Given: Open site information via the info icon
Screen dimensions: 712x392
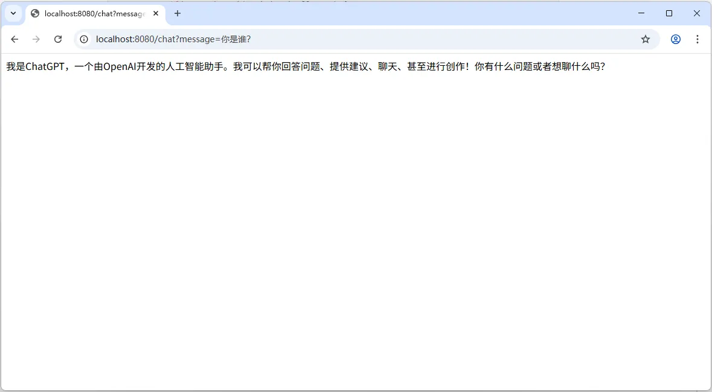Looking at the screenshot, I should click(x=83, y=39).
